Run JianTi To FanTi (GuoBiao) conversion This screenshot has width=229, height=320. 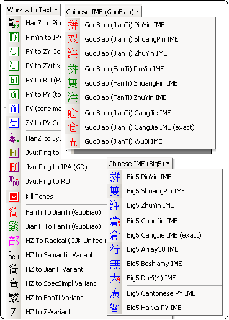(63, 226)
